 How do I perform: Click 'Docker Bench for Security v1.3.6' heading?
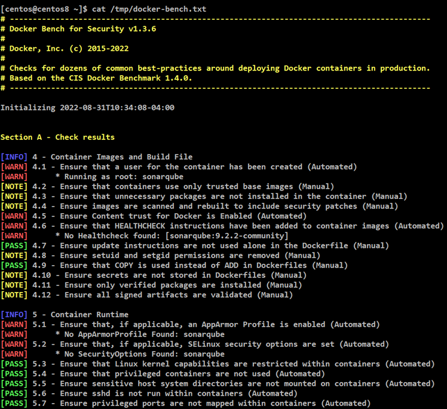tap(82, 29)
